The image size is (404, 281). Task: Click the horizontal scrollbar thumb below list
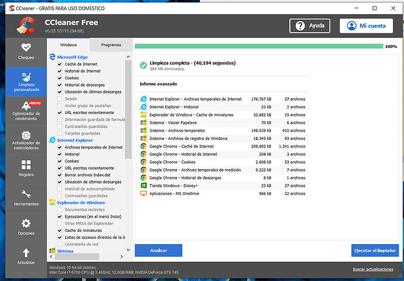coord(77,256)
